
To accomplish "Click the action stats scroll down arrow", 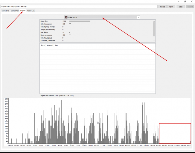I will pyautogui.click(x=154, y=41).
